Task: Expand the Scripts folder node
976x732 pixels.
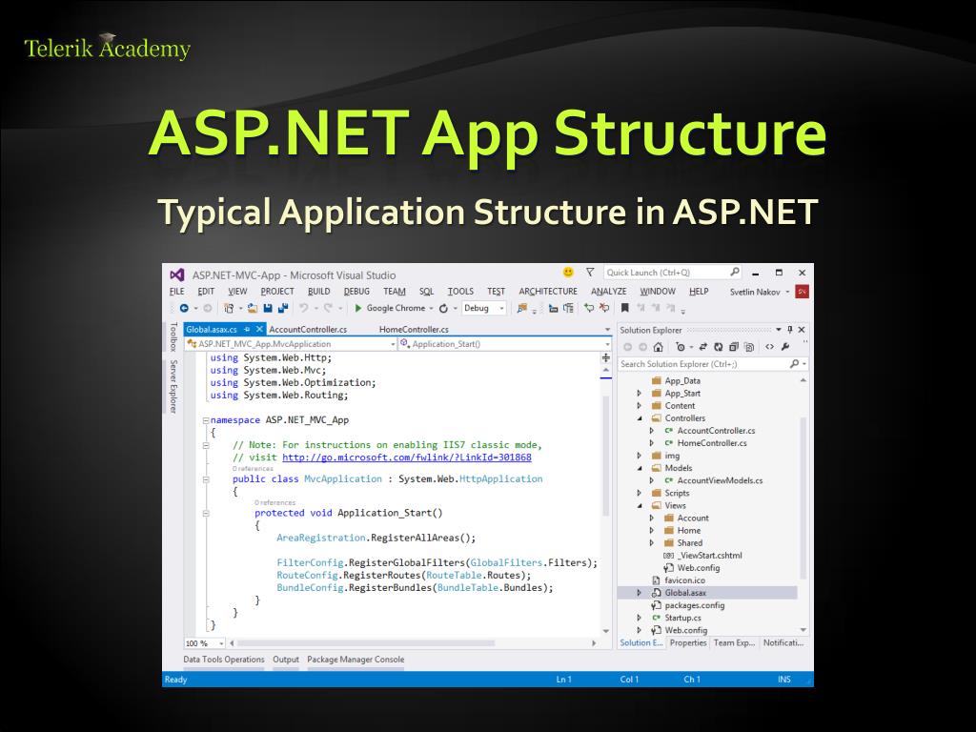Action: tap(639, 493)
